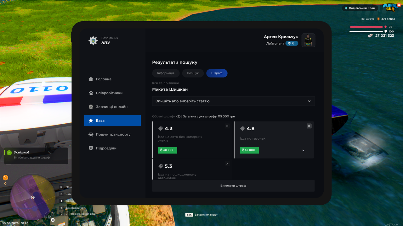This screenshot has width=403, height=226.
Task: Click the circular minimap
Action: (32, 197)
